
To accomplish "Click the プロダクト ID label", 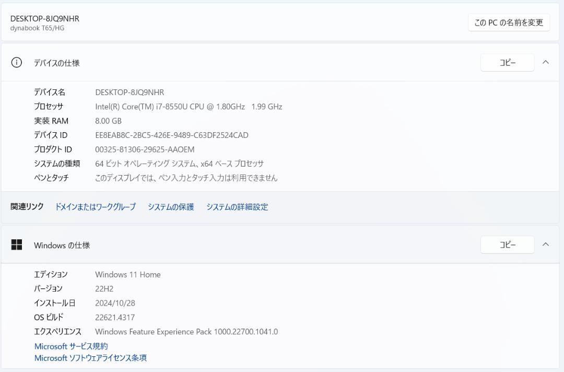I will click(53, 149).
